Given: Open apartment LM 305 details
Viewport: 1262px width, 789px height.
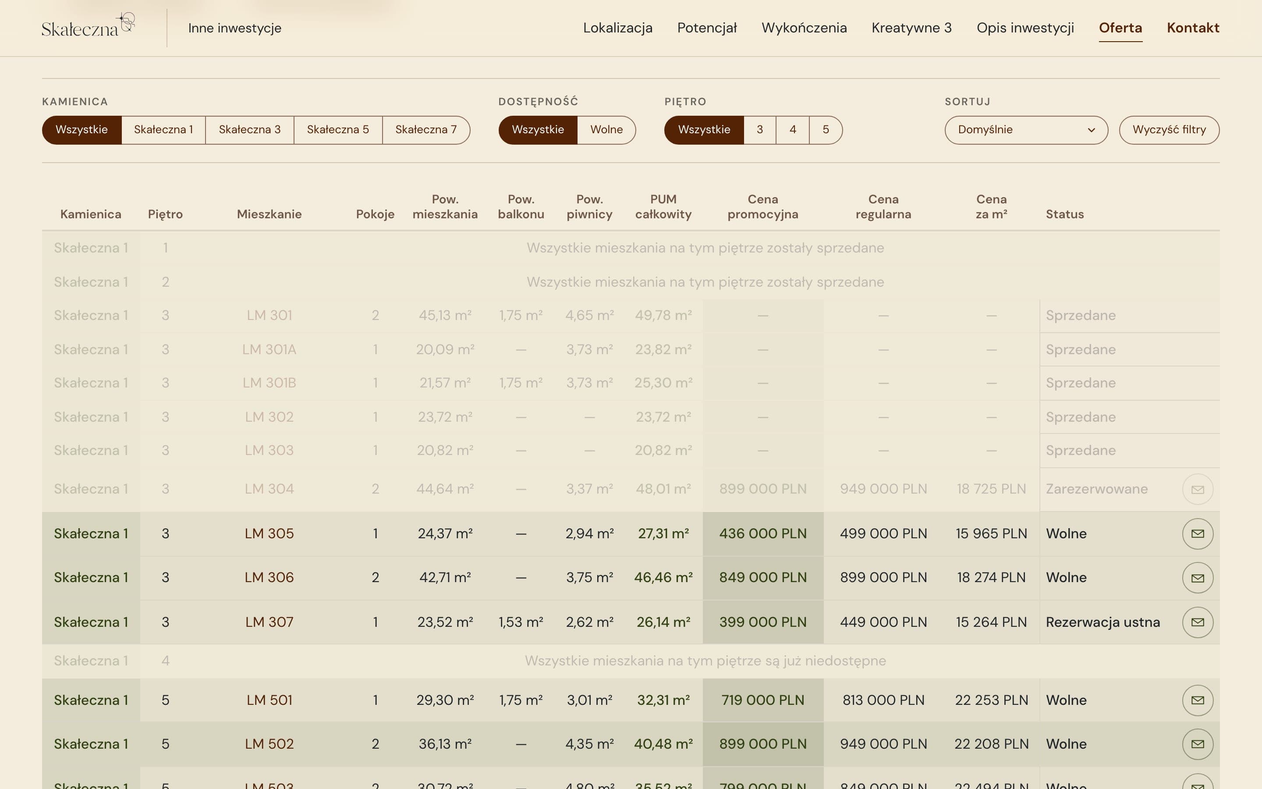Looking at the screenshot, I should [269, 533].
